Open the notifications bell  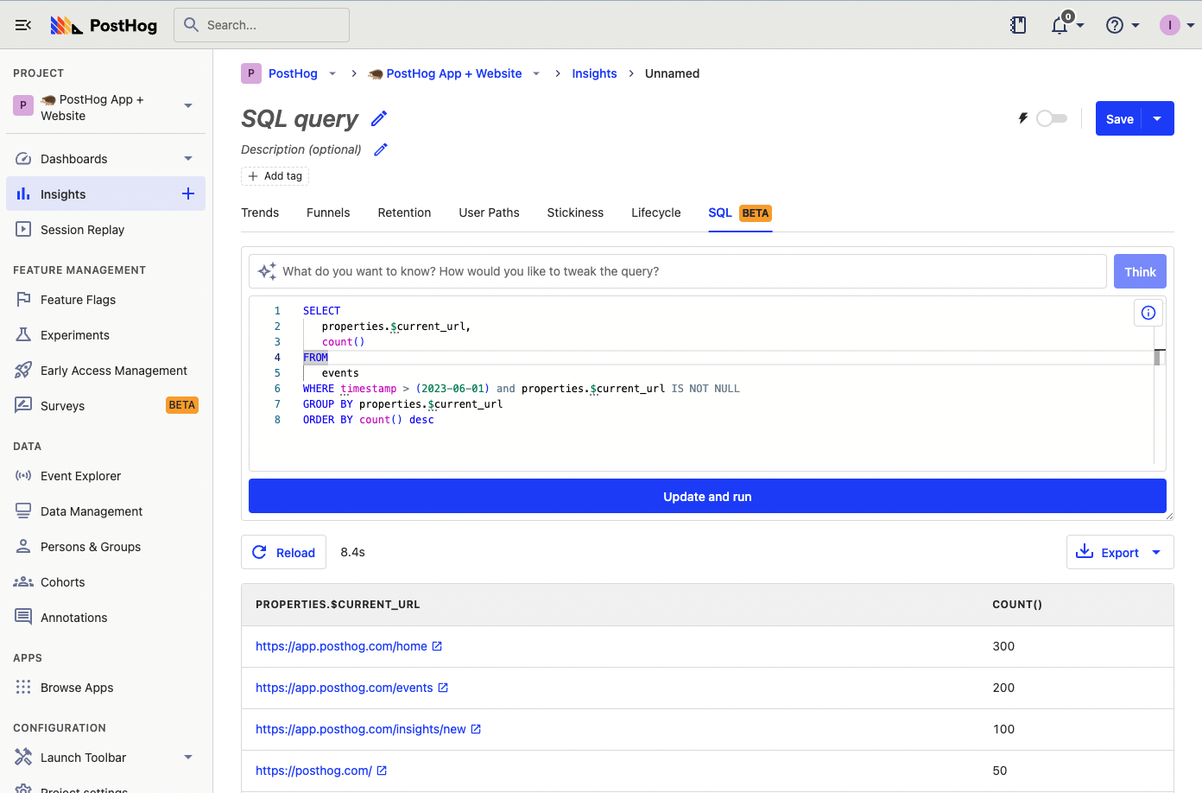(x=1060, y=25)
